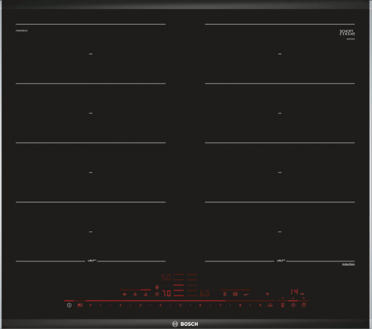Tap the stopwatch icon
The image size is (372, 329).
304,305
